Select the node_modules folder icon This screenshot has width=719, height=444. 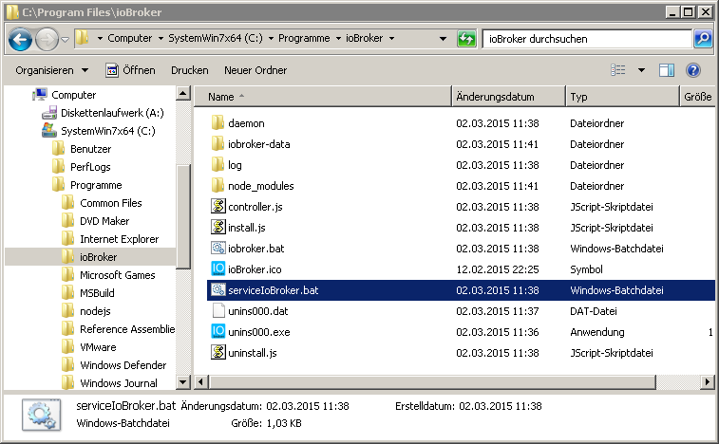click(x=218, y=186)
